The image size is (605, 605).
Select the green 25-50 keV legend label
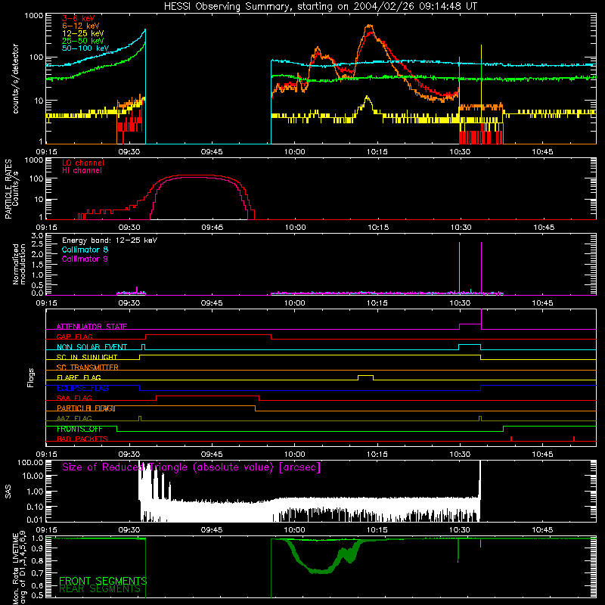point(83,41)
